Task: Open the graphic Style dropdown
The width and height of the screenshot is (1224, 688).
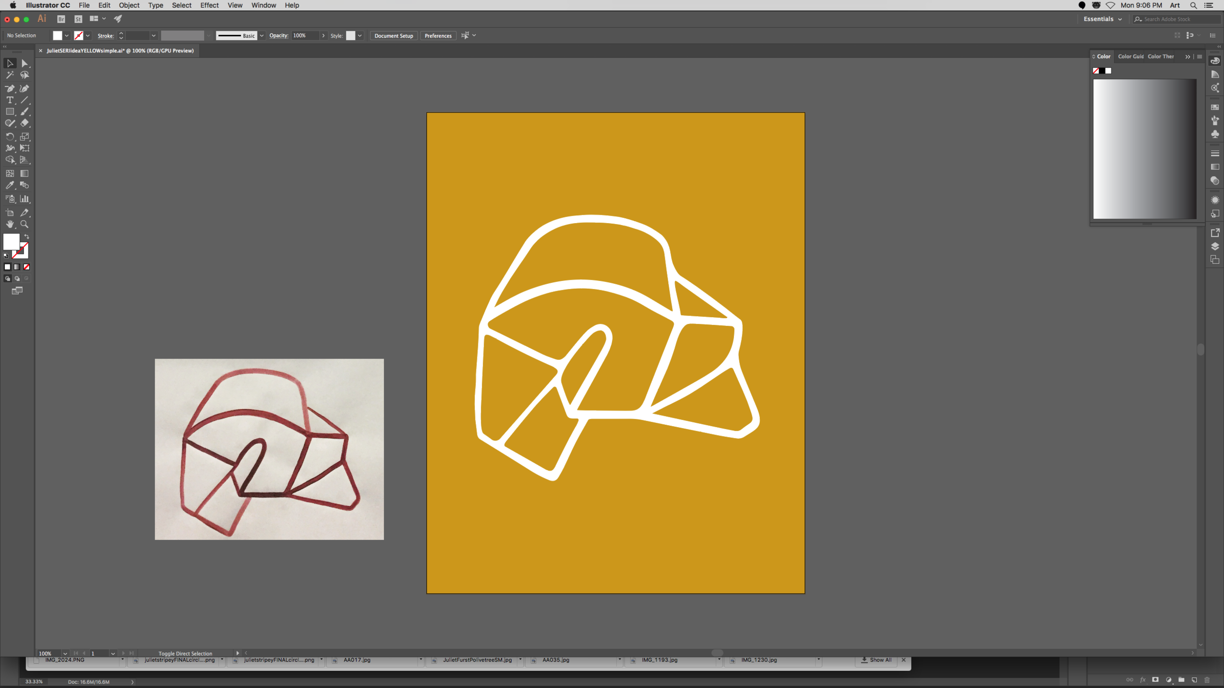Action: point(360,36)
